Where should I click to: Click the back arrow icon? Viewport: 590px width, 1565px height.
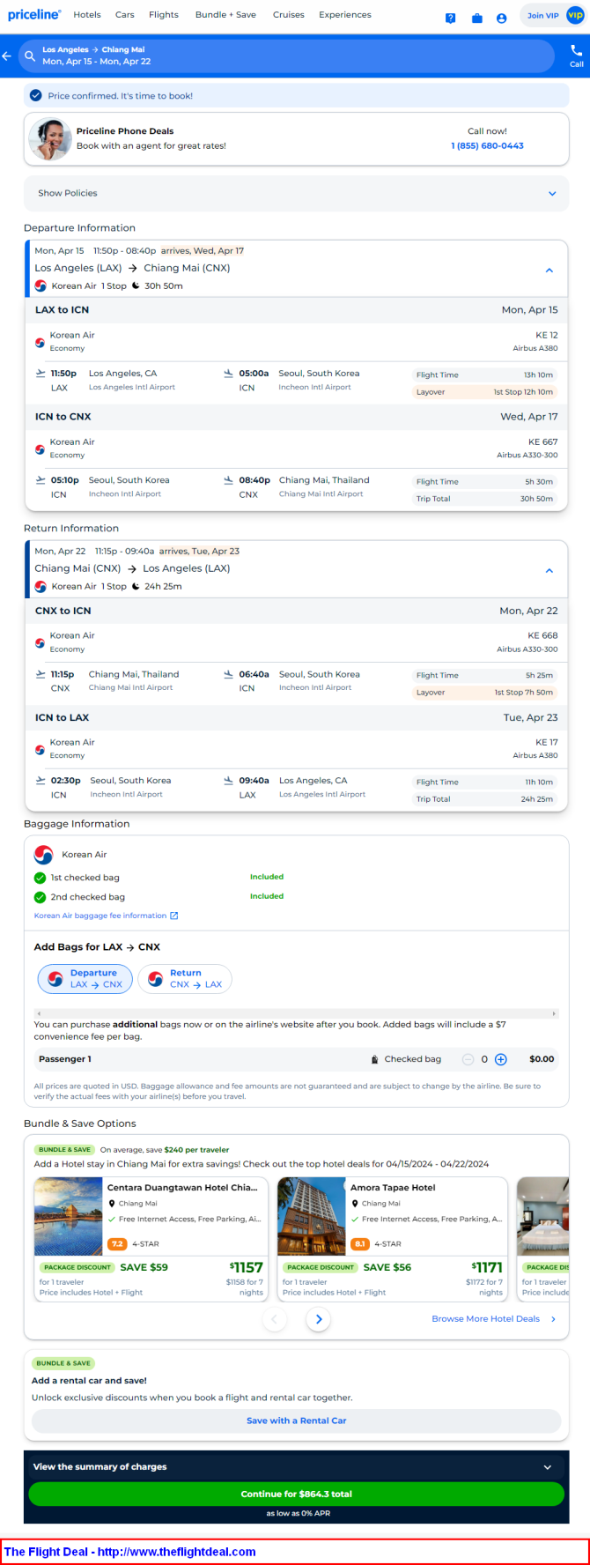pyautogui.click(x=7, y=56)
